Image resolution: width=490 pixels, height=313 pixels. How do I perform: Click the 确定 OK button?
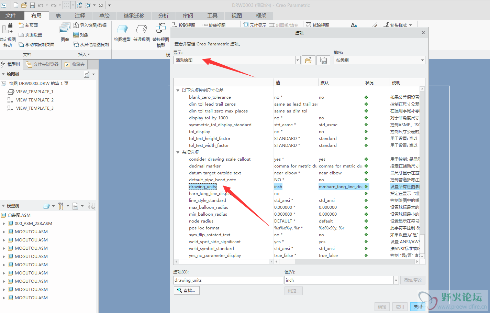click(x=382, y=307)
